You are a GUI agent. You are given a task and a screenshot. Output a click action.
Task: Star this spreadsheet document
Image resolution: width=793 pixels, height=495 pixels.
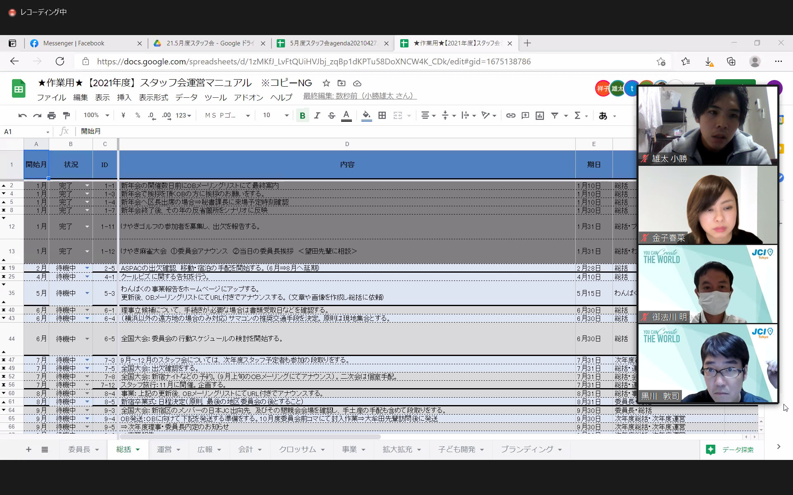(326, 83)
